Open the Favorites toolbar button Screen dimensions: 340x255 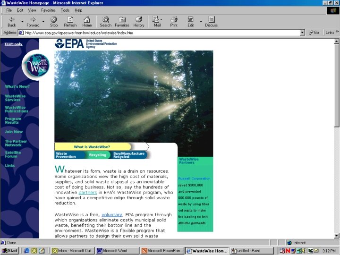[122, 22]
